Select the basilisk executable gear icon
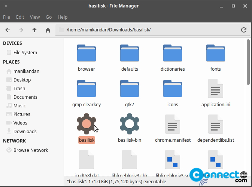This screenshot has height=187, width=252. tap(86, 124)
